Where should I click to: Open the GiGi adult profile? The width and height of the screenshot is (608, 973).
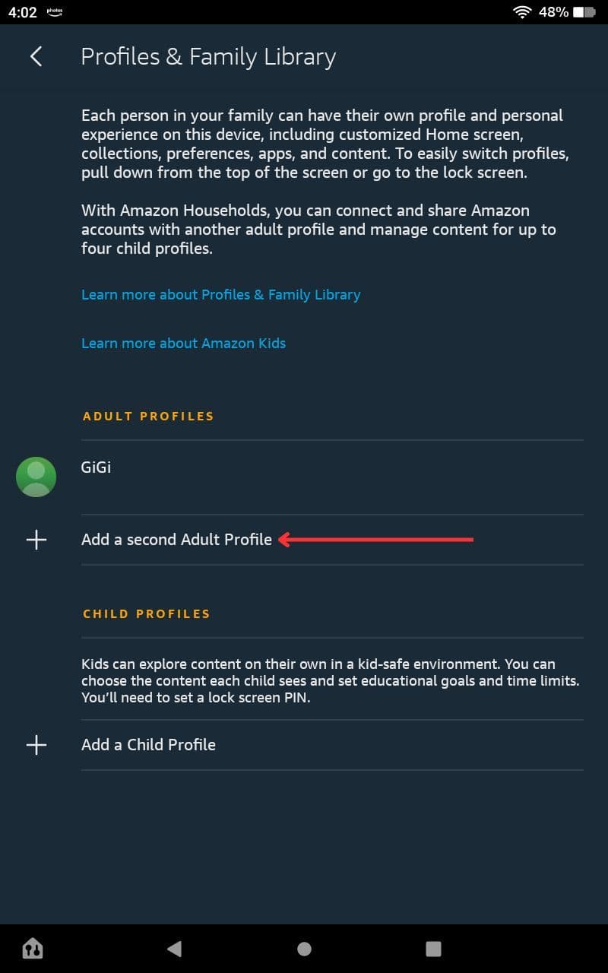[97, 467]
